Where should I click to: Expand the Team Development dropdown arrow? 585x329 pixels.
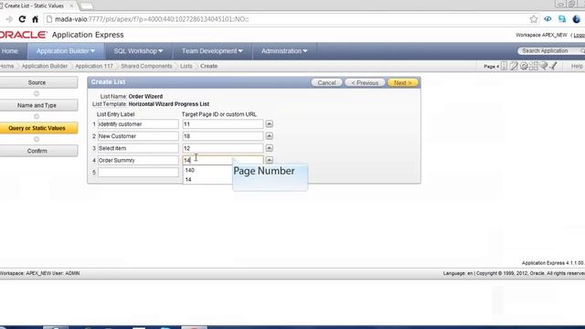(x=240, y=51)
